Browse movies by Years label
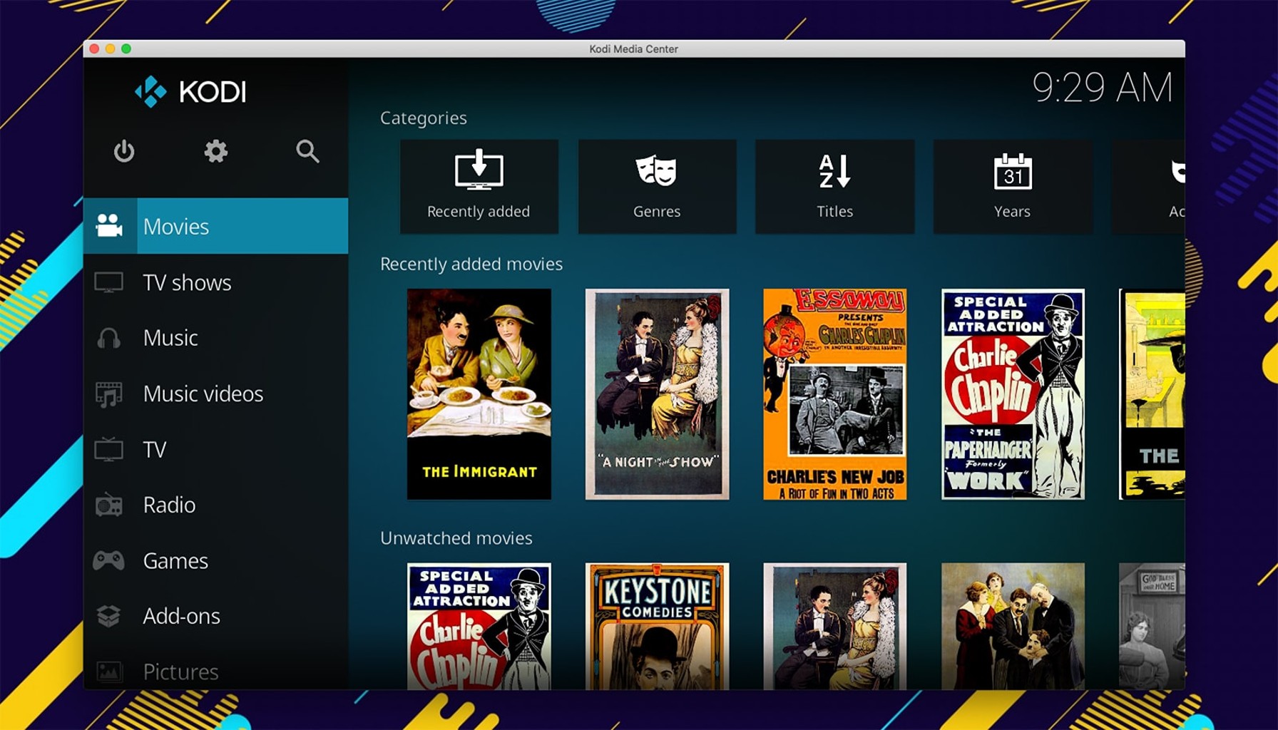Viewport: 1278px width, 730px height. click(x=1012, y=211)
